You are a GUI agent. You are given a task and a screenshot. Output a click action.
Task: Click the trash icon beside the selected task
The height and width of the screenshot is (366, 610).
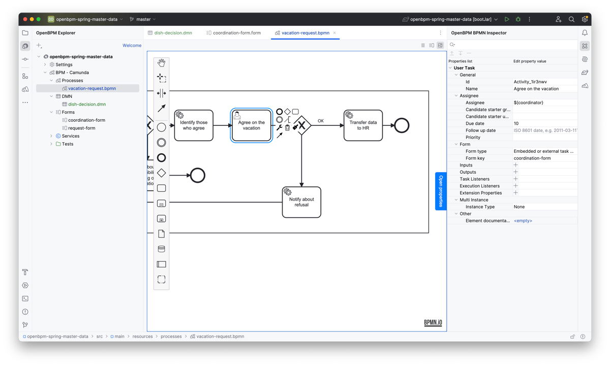(x=287, y=128)
